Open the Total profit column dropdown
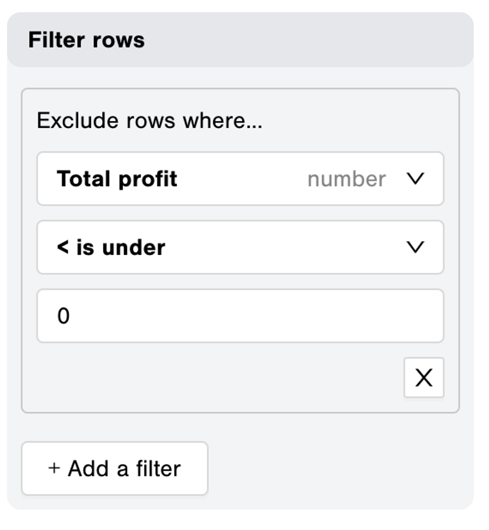Screen dimensions: 489x530 (x=240, y=178)
